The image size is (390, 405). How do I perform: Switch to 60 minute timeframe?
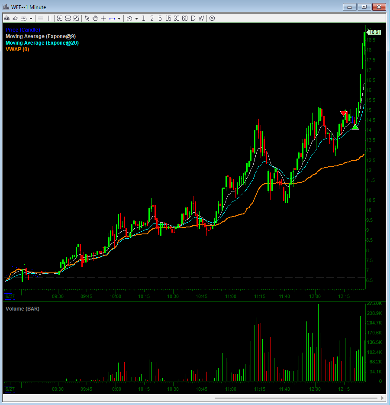click(x=185, y=18)
